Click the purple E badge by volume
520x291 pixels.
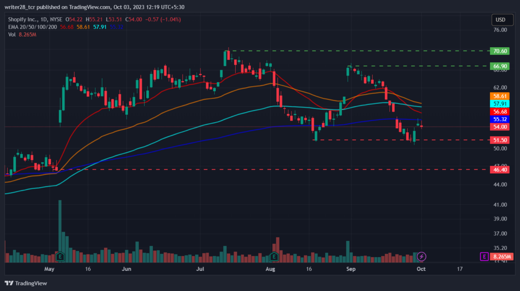[x=484, y=257]
